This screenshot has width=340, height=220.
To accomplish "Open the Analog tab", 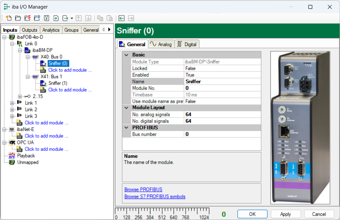I will coord(161,44).
